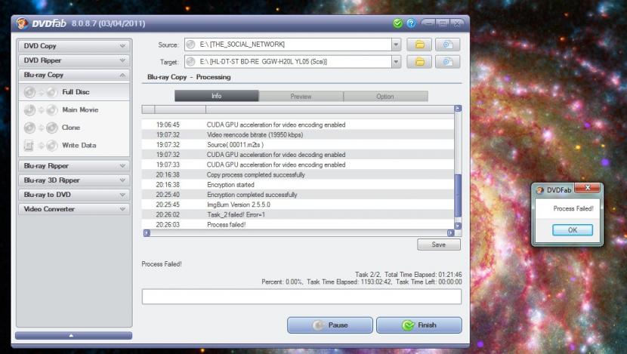Image resolution: width=627 pixels, height=354 pixels.
Task: Click the Target disc image icon button
Action: (x=449, y=61)
